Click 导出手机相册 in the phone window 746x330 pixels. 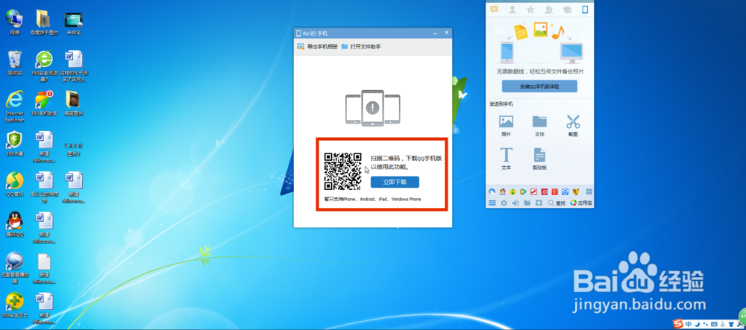coord(317,46)
